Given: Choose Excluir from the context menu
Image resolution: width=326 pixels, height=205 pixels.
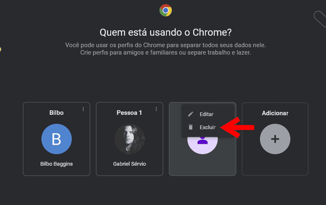Looking at the screenshot, I should 207,127.
